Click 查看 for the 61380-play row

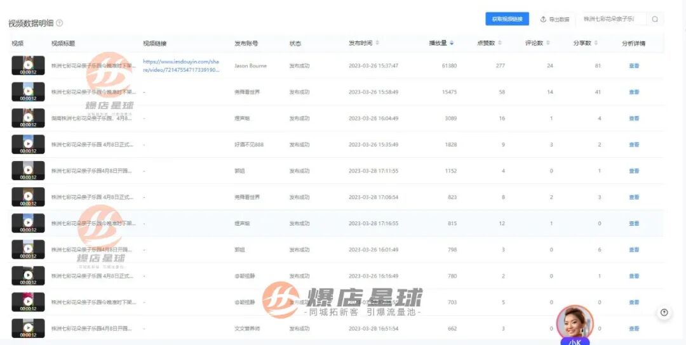coord(634,65)
